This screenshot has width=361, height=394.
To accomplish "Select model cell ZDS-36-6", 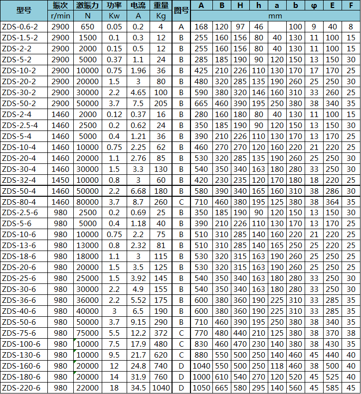I will point(24,300).
